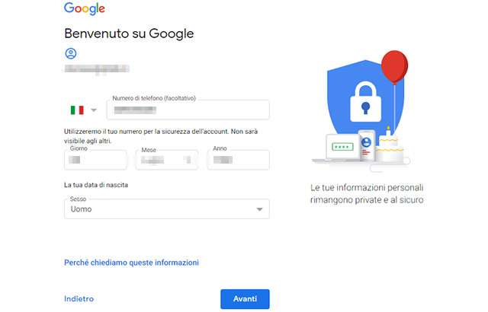Click the Anno input field
Image resolution: width=488 pixels, height=312 pixels.
click(238, 160)
